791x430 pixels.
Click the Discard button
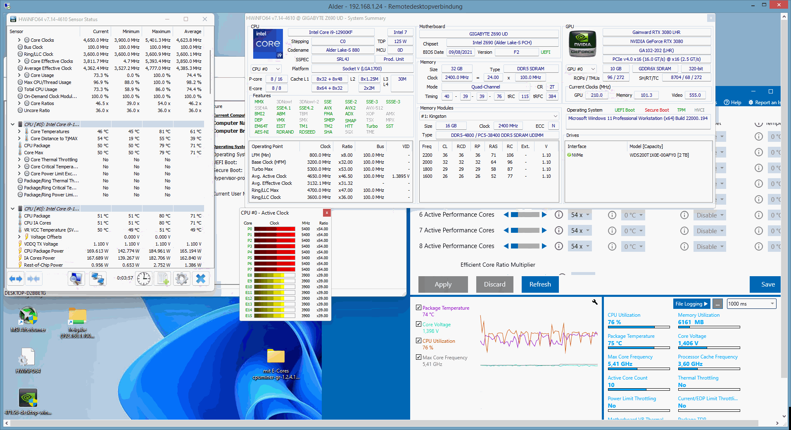[494, 284]
